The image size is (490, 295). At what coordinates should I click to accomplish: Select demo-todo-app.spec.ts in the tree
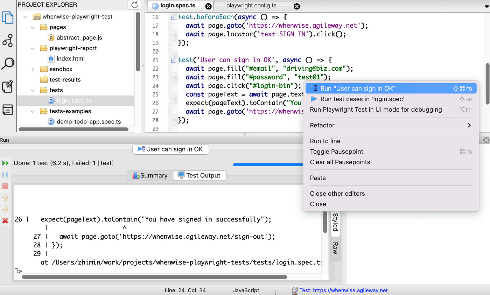(x=89, y=122)
